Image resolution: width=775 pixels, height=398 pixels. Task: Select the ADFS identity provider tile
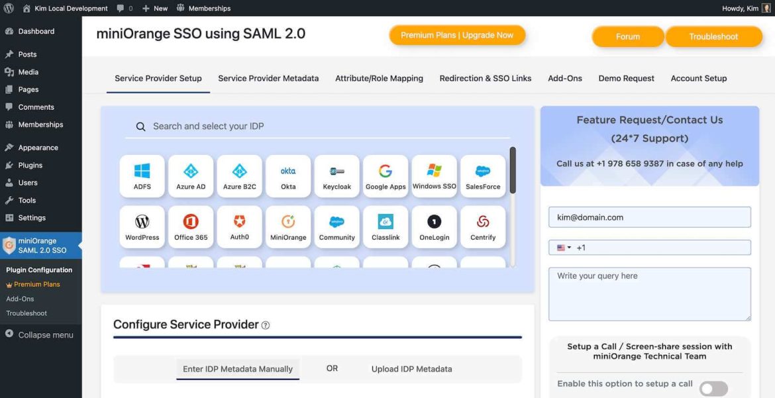tap(142, 177)
